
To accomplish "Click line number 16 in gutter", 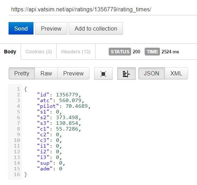I will coord(17,174).
